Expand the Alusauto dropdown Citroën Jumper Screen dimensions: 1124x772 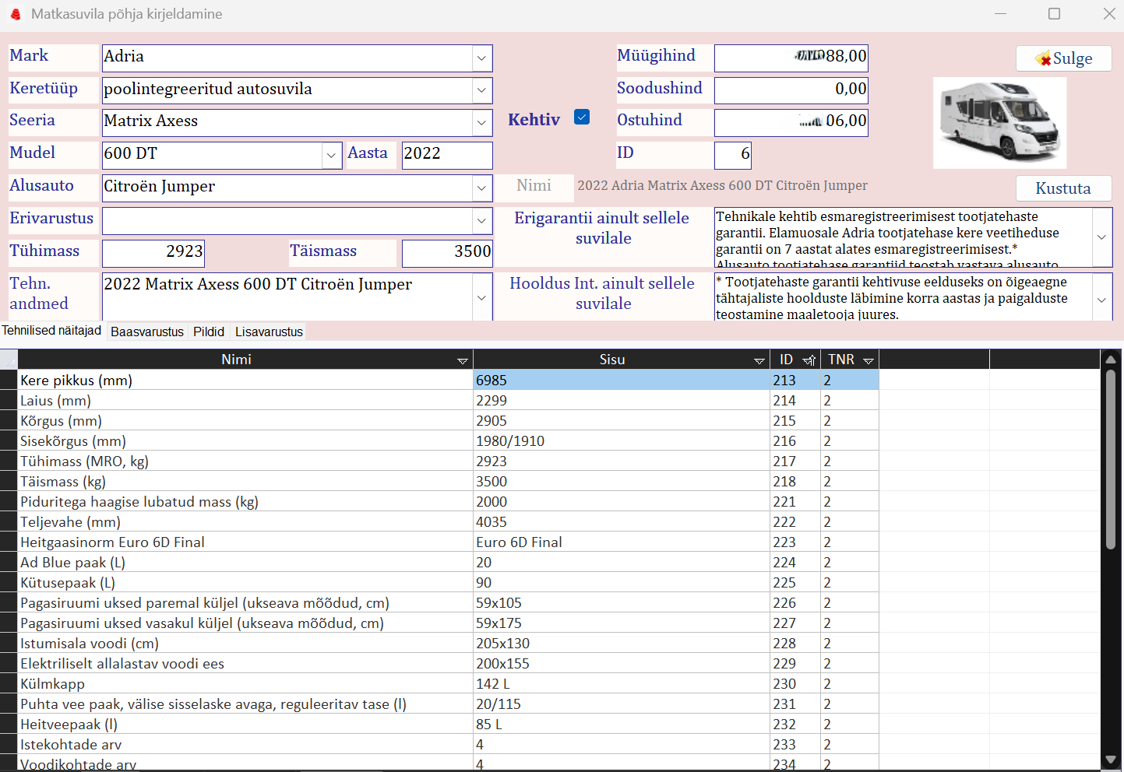pyautogui.click(x=481, y=188)
